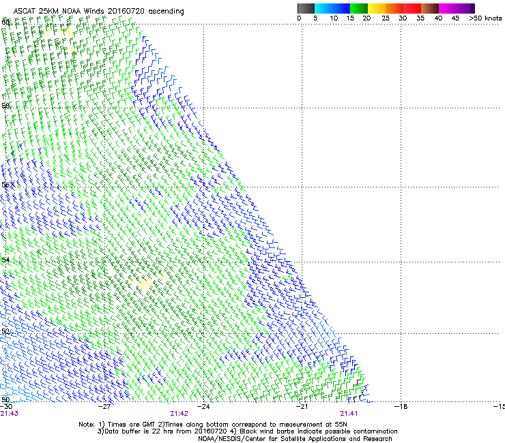The width and height of the screenshot is (505, 443).
Task: Pick the yellow 20-25 knots color segment
Action: coord(377,8)
